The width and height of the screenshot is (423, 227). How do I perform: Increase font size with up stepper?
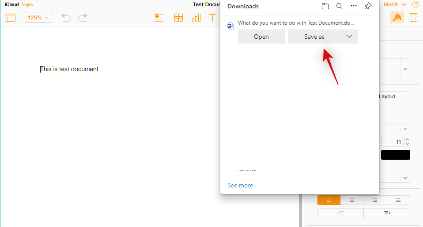click(408, 139)
